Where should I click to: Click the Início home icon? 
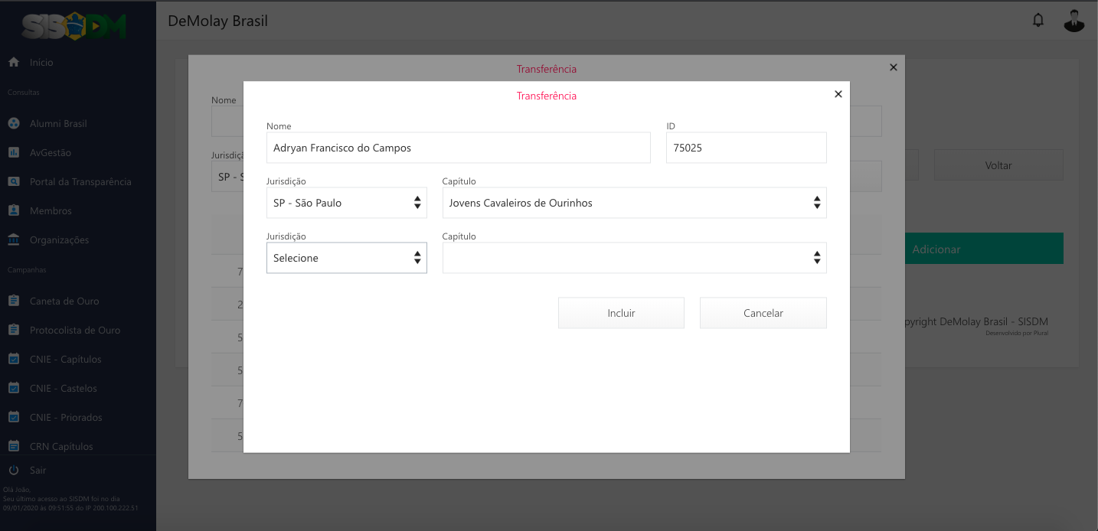pyautogui.click(x=14, y=62)
